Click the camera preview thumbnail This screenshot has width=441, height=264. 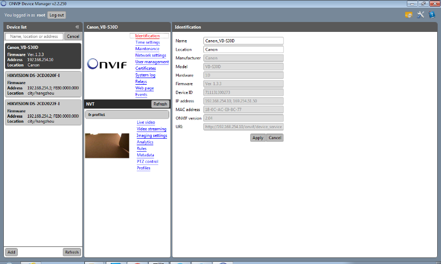pyautogui.click(x=107, y=146)
